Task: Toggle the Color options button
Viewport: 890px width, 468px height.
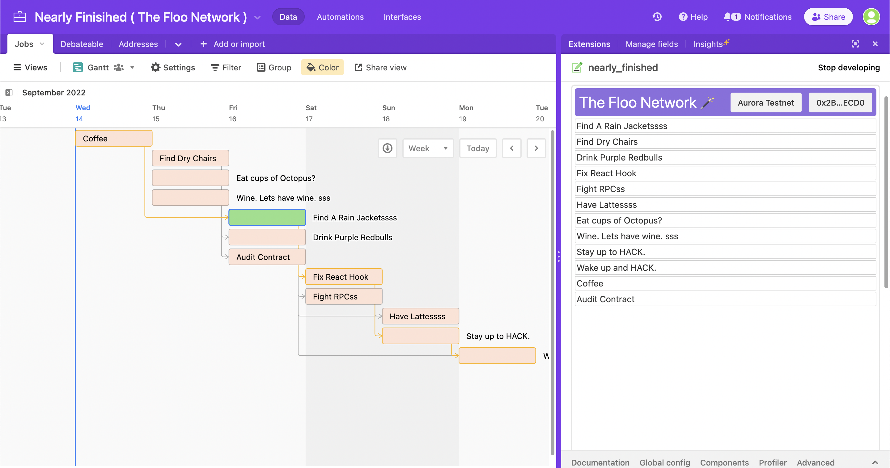Action: point(322,67)
